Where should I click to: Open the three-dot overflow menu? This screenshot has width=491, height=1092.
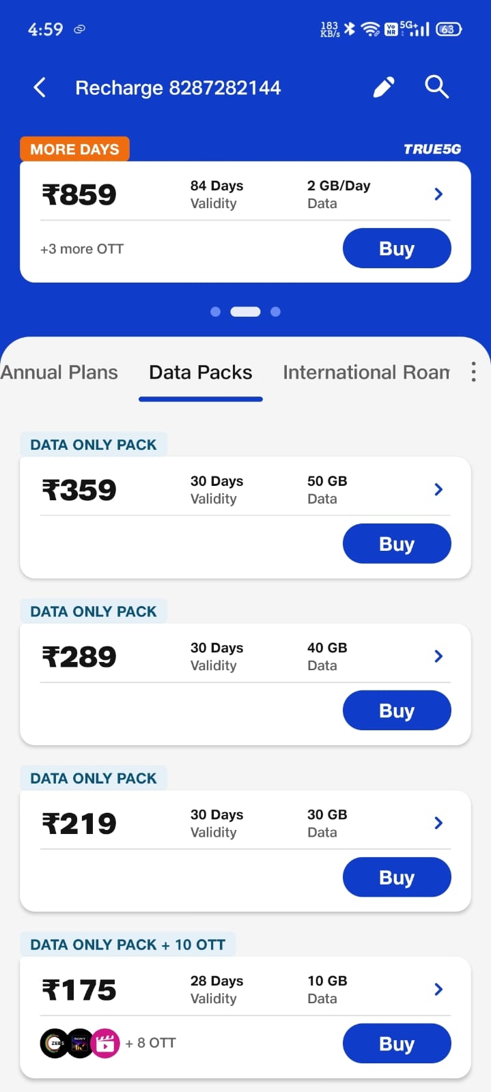473,372
